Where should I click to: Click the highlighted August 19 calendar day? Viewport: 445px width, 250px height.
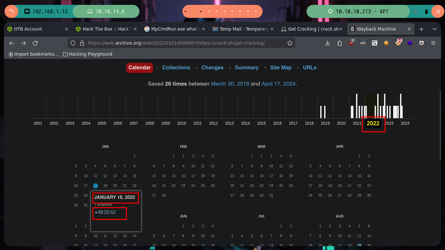pos(359,245)
